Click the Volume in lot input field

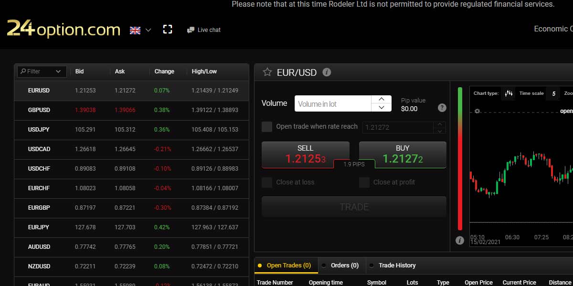coord(333,104)
